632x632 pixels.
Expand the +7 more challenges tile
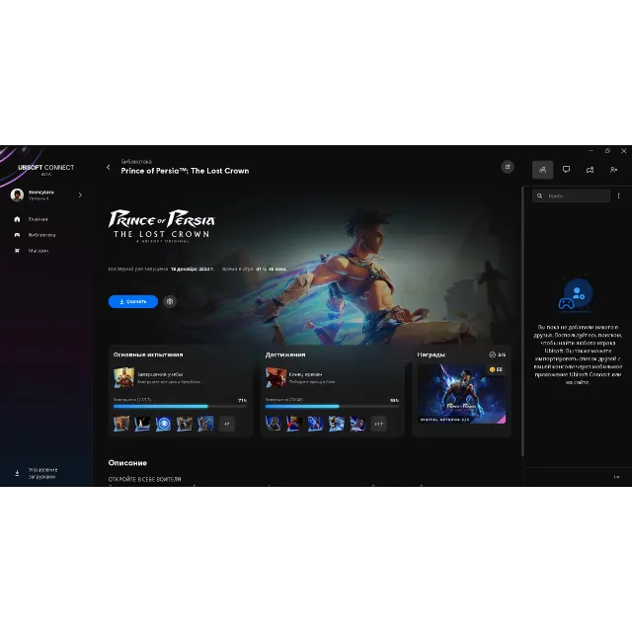point(227,424)
